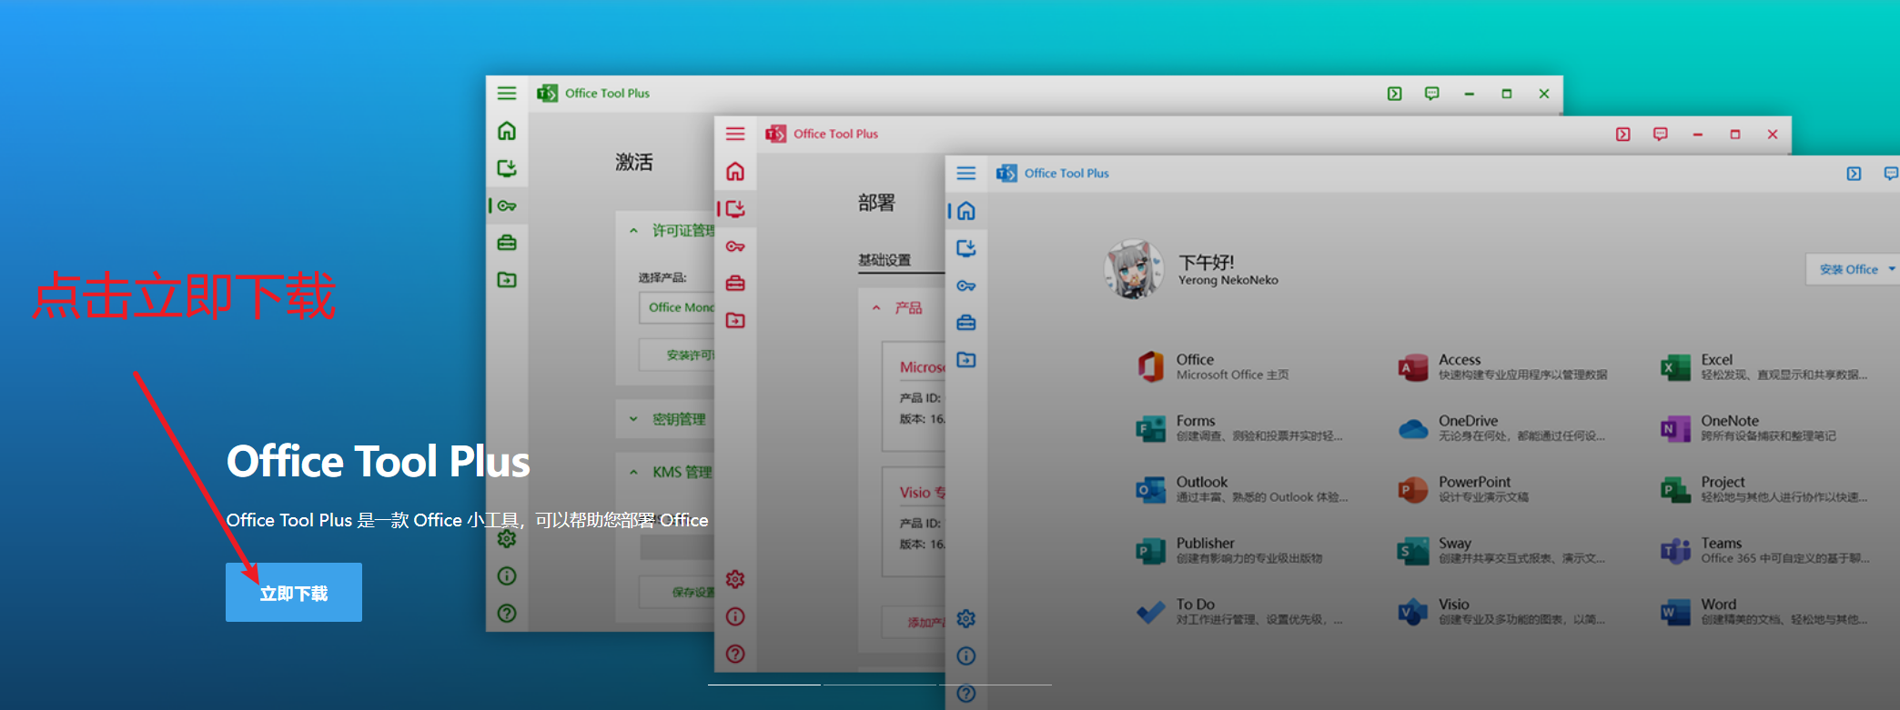Open folder-arrow icon in blue window sidebar
This screenshot has width=1900, height=710.
click(x=966, y=360)
